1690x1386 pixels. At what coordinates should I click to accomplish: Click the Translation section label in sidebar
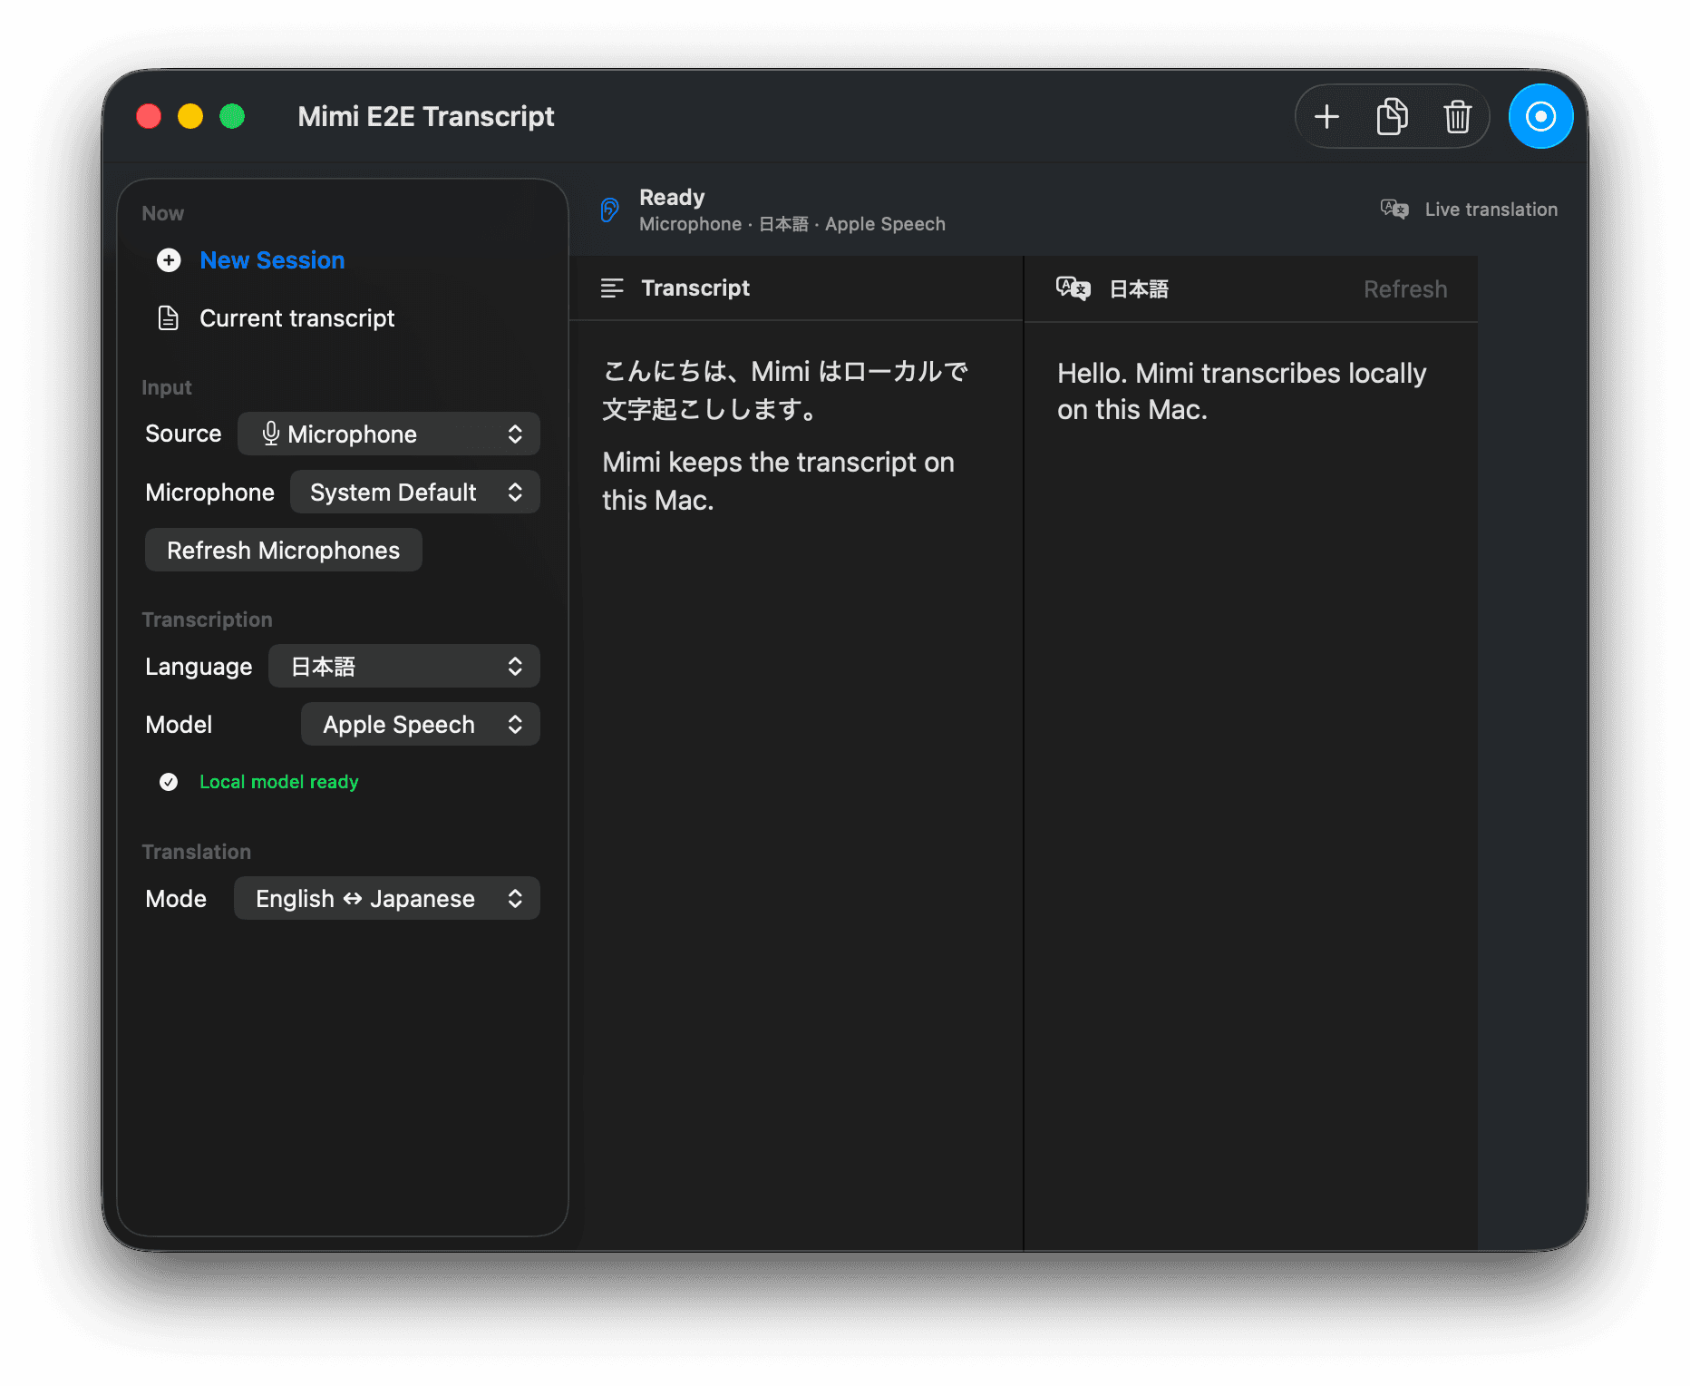click(196, 852)
